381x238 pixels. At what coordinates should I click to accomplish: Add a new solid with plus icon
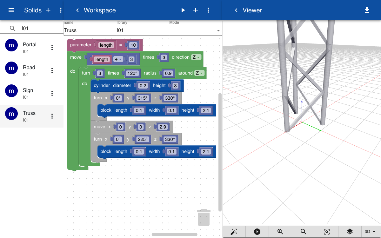pyautogui.click(x=48, y=10)
